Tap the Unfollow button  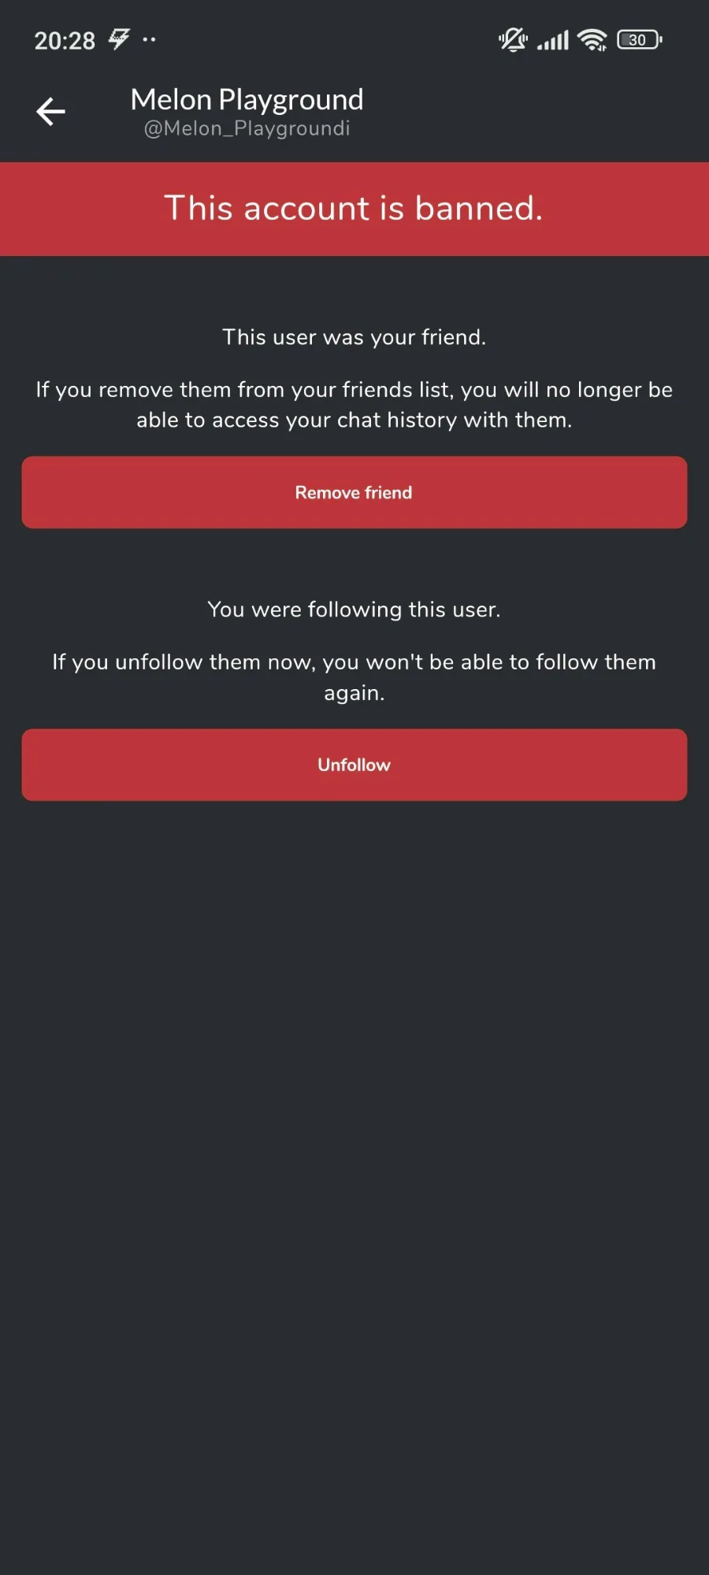[x=354, y=765]
